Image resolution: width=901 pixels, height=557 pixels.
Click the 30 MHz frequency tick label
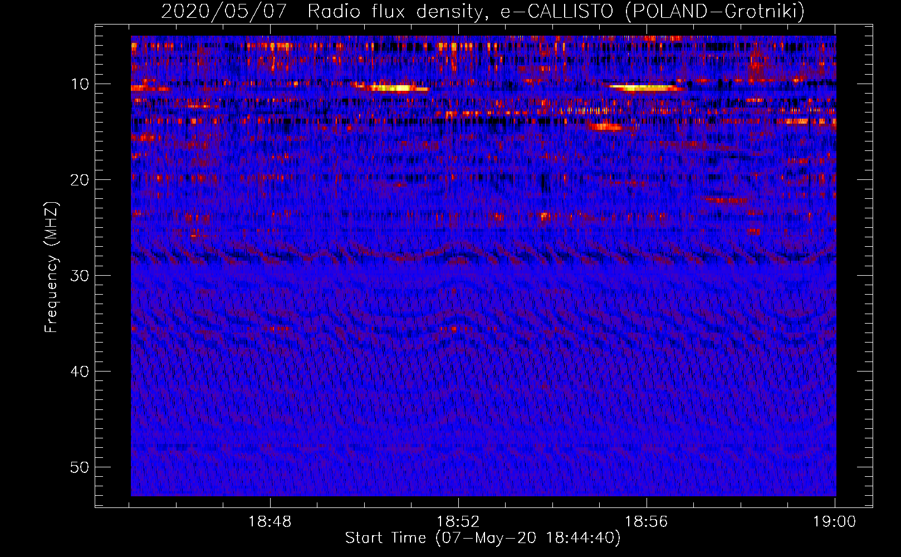click(80, 276)
